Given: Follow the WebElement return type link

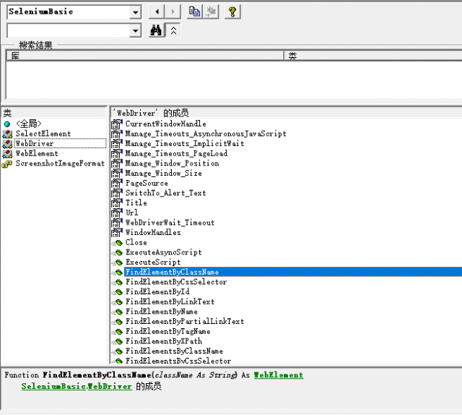Looking at the screenshot, I should pyautogui.click(x=278, y=375).
